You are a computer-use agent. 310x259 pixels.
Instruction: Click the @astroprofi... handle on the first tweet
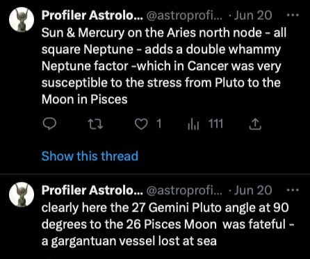coord(184,16)
